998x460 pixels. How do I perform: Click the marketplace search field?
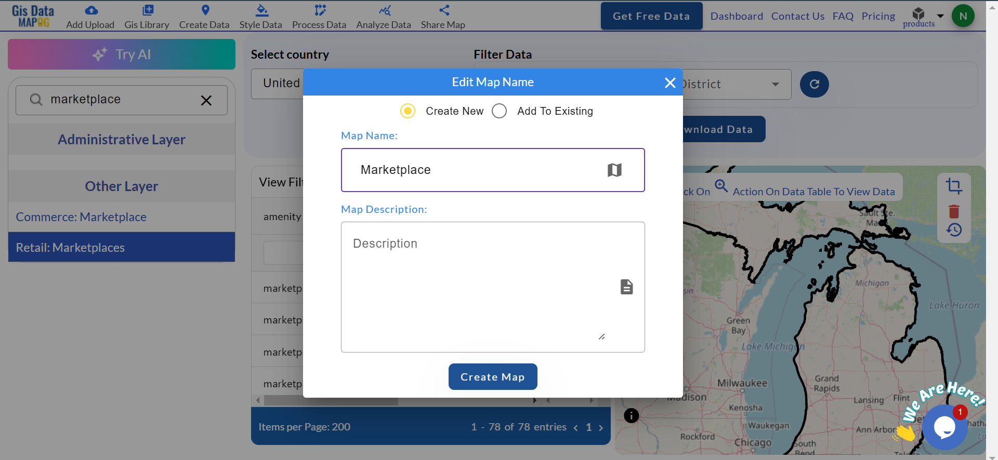tap(122, 100)
